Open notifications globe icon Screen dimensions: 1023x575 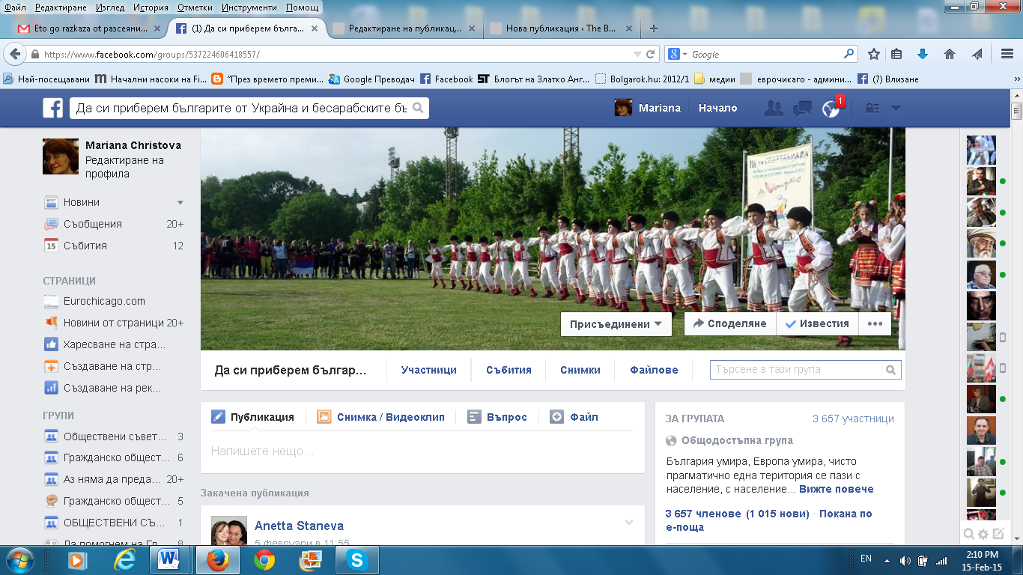[x=831, y=109]
